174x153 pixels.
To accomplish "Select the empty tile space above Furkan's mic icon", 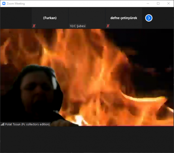I will pyautogui.click(x=50, y=12).
